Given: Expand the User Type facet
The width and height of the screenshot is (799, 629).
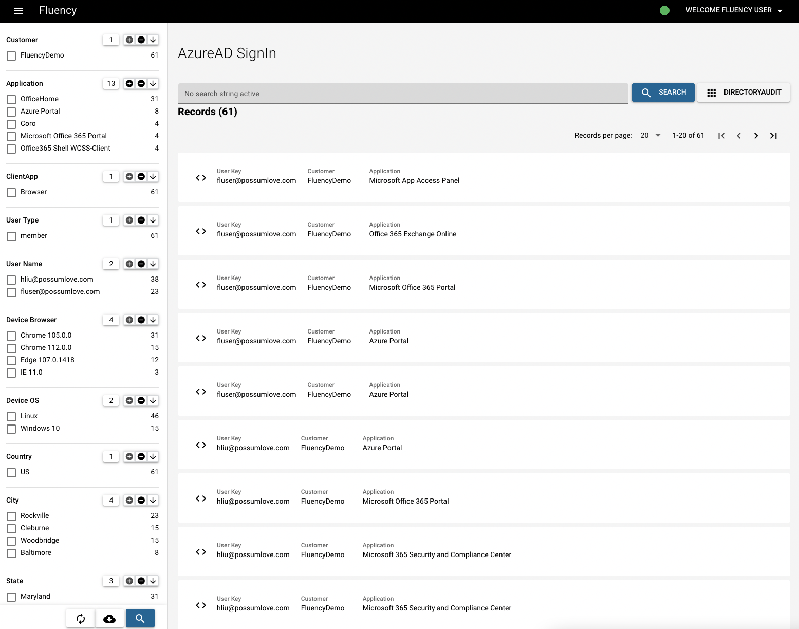Looking at the screenshot, I should 153,220.
